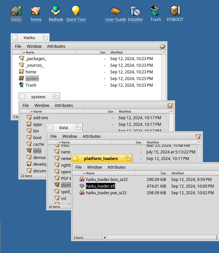Viewport: 219px width, 253px height.
Task: Select the nano folder icon in data window
Action: (57, 152)
